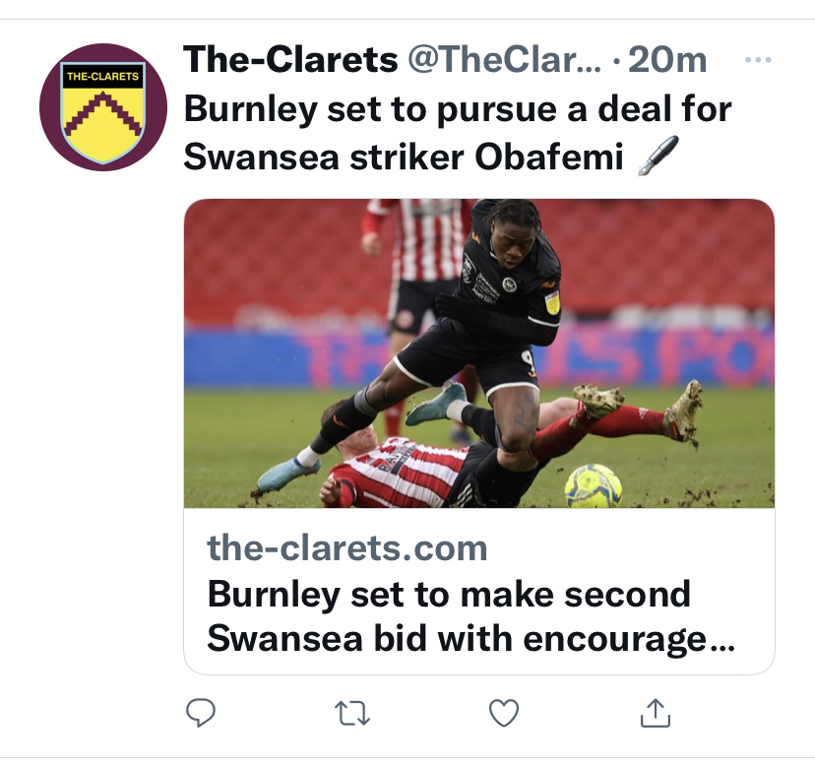Open the reply icon under the tweet
The width and height of the screenshot is (815, 767).
coord(200,713)
